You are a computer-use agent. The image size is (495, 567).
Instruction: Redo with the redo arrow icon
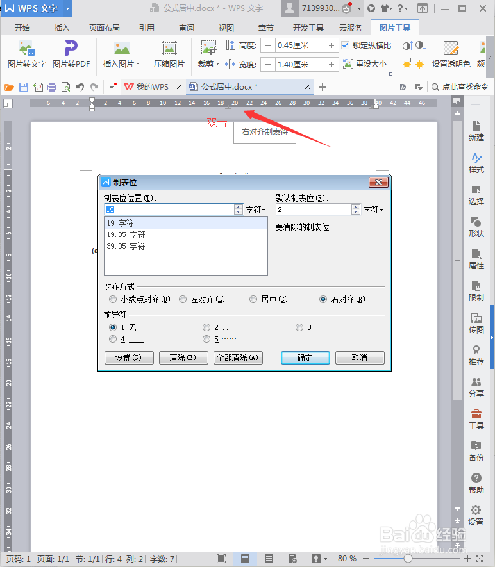coord(94,87)
